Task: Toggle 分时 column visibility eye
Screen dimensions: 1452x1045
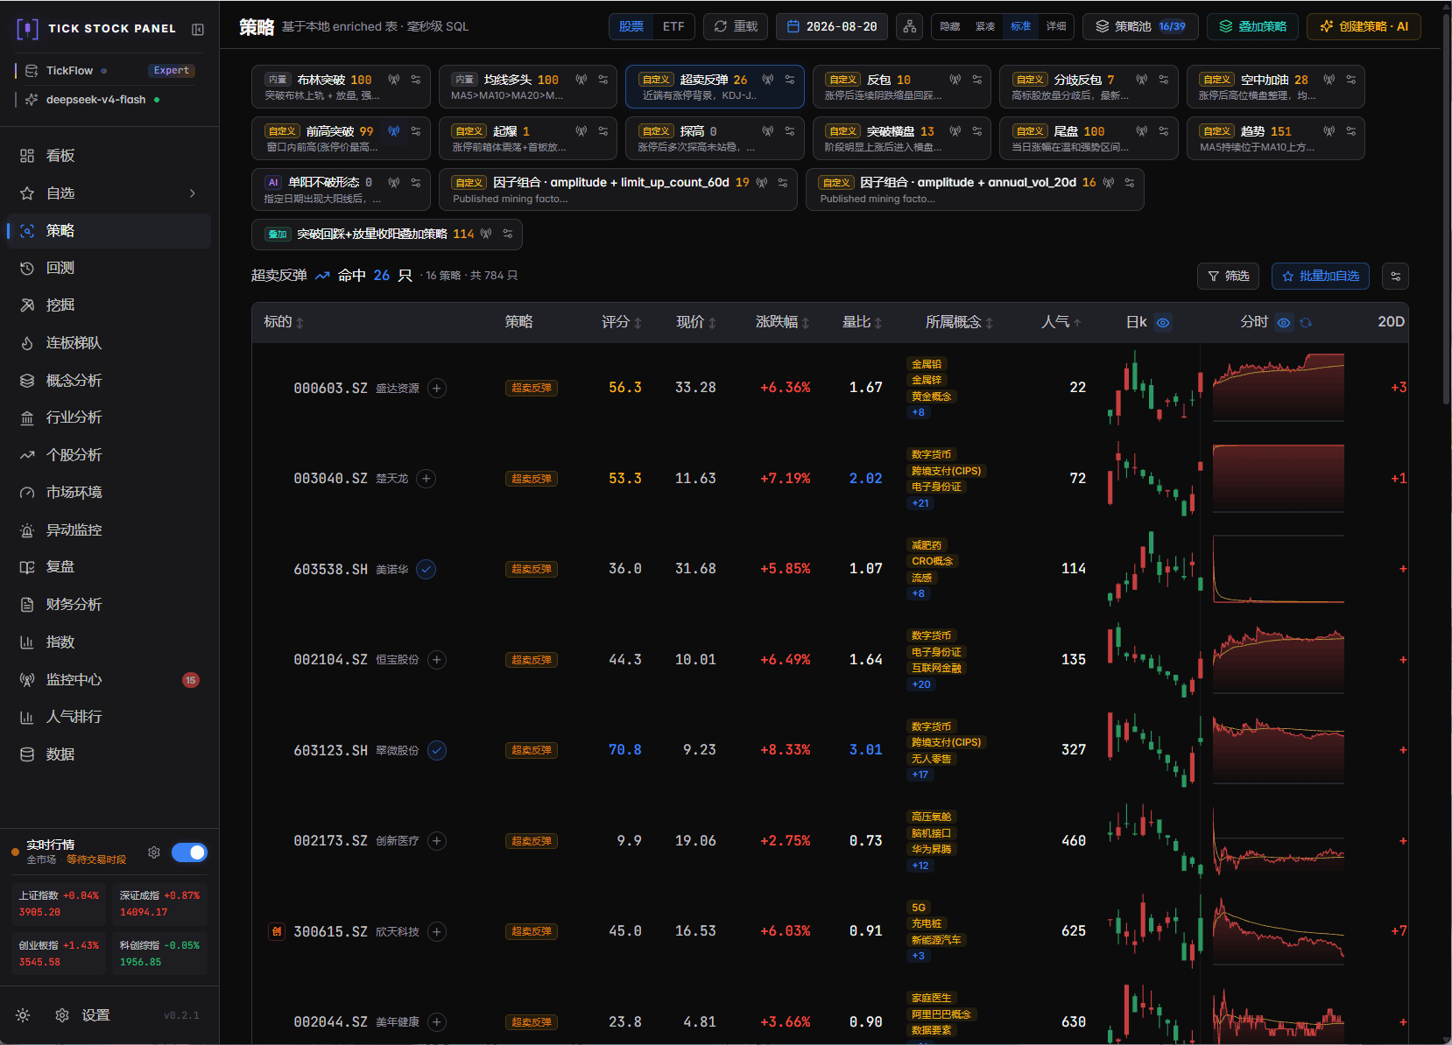Action: click(1284, 323)
